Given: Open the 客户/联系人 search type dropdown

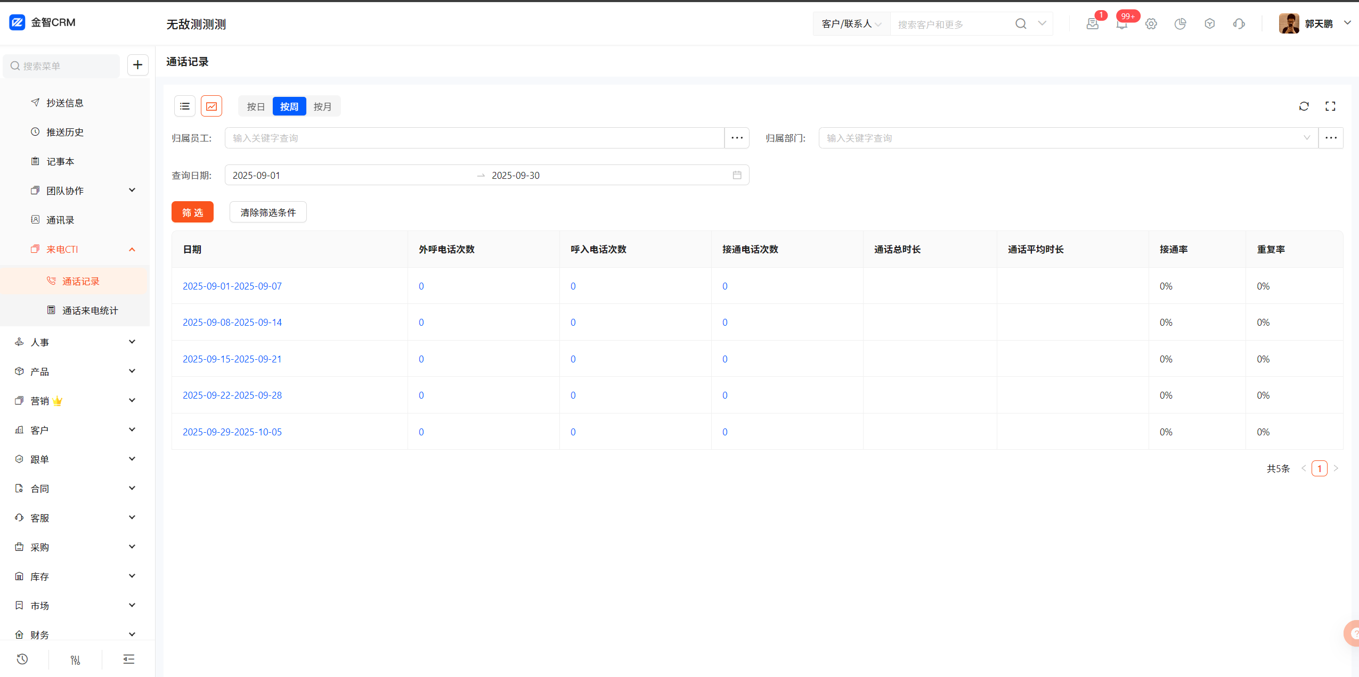Looking at the screenshot, I should click(x=851, y=24).
